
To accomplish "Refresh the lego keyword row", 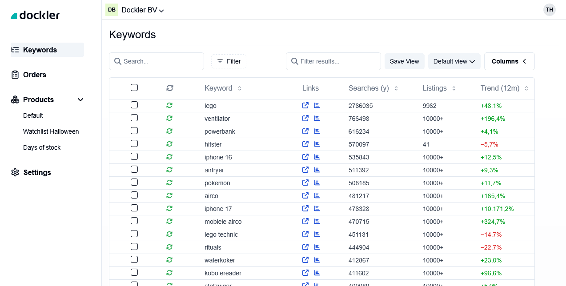I will coord(169,106).
